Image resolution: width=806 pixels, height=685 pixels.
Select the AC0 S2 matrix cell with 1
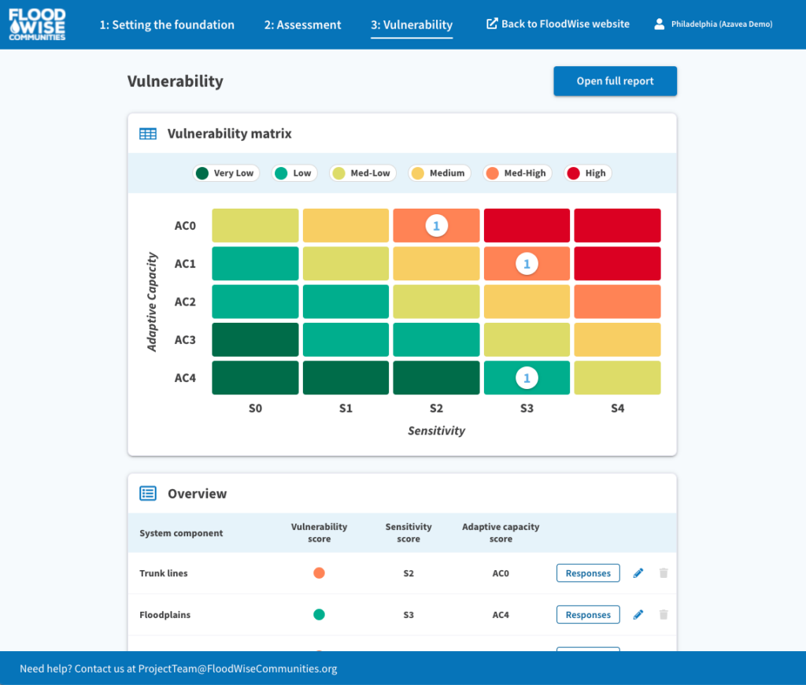pyautogui.click(x=436, y=226)
